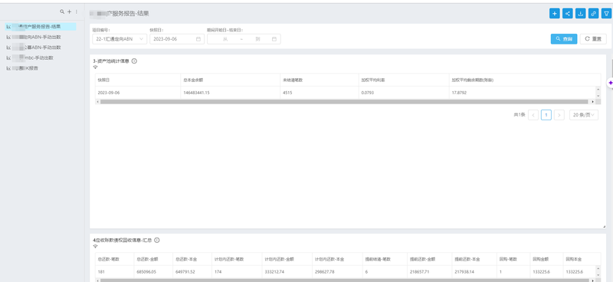
Task: Click info icon next to 应收账款债权回收信息-汇总
Action: click(x=157, y=240)
